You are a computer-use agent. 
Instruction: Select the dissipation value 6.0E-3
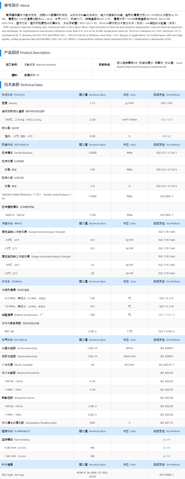pyautogui.click(x=92, y=415)
